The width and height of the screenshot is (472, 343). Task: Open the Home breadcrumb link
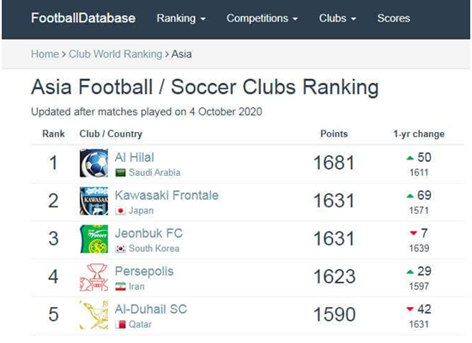pyautogui.click(x=45, y=54)
